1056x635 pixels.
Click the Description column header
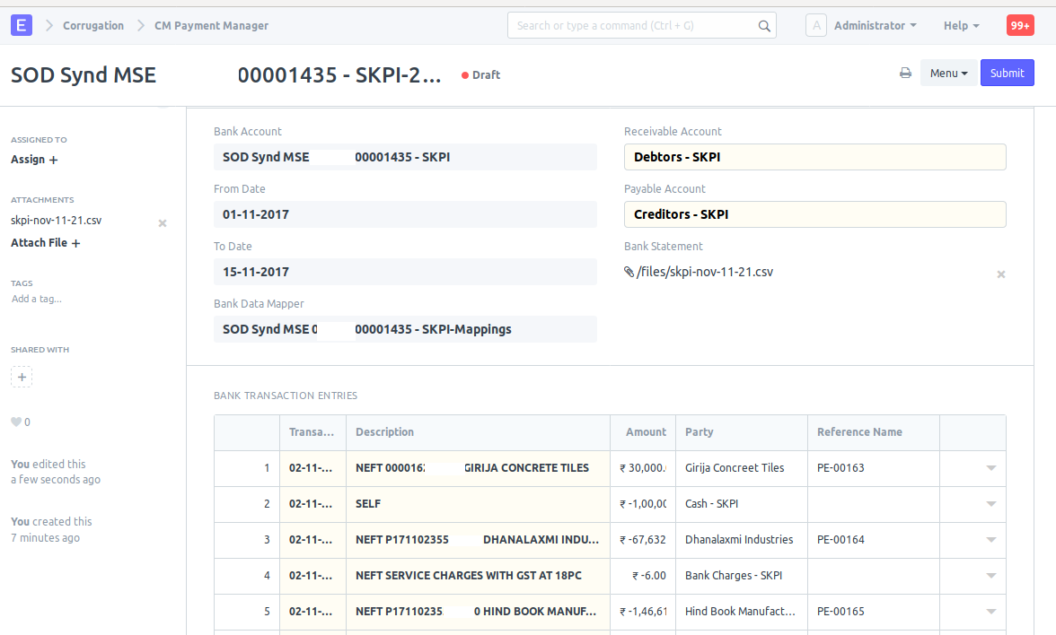(478, 432)
